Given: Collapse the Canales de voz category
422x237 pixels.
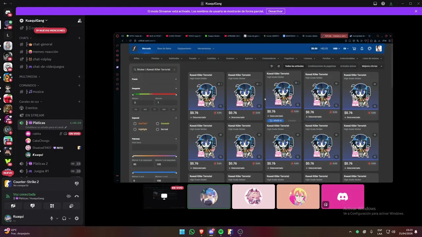Looking at the screenshot, I should [x=31, y=102].
